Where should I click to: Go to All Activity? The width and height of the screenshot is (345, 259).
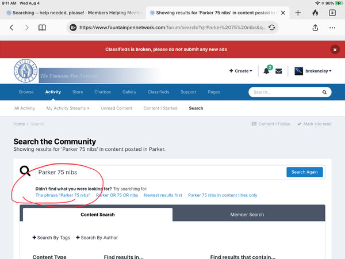tap(25, 108)
